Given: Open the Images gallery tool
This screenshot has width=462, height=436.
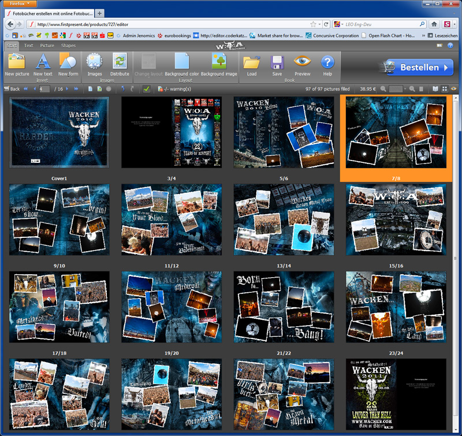Looking at the screenshot, I should (x=95, y=65).
